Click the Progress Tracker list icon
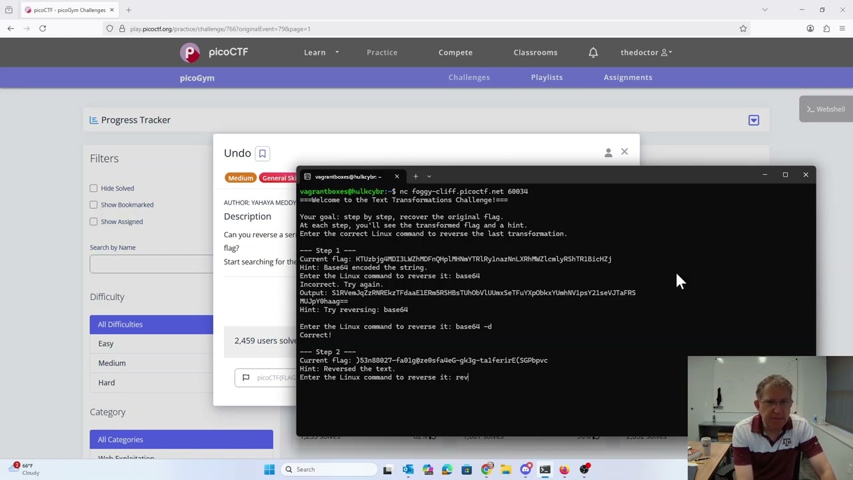 click(94, 120)
